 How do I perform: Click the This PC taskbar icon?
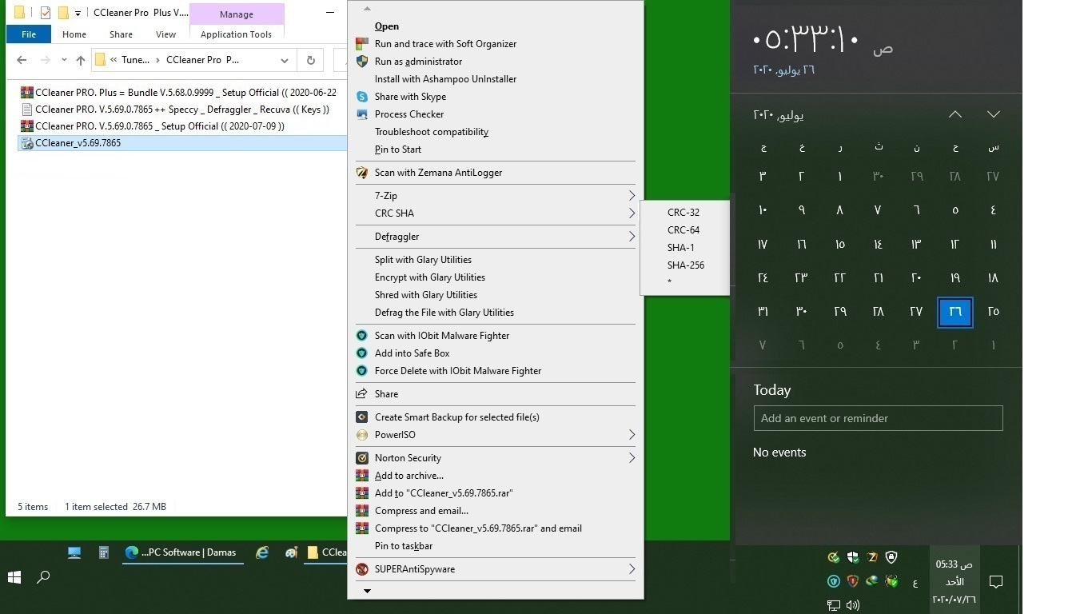tap(74, 552)
